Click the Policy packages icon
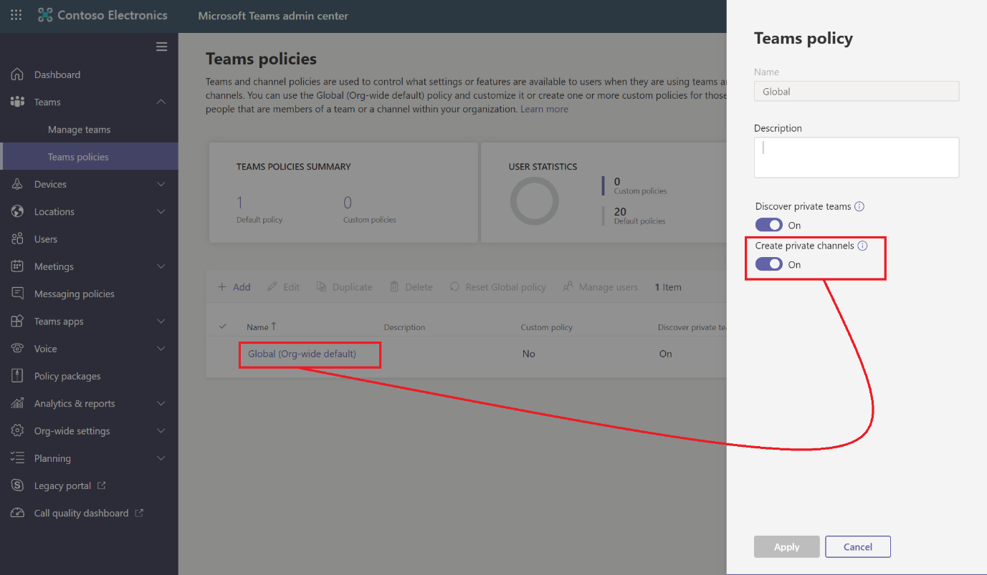Viewport: 987px width, 575px height. pyautogui.click(x=17, y=376)
